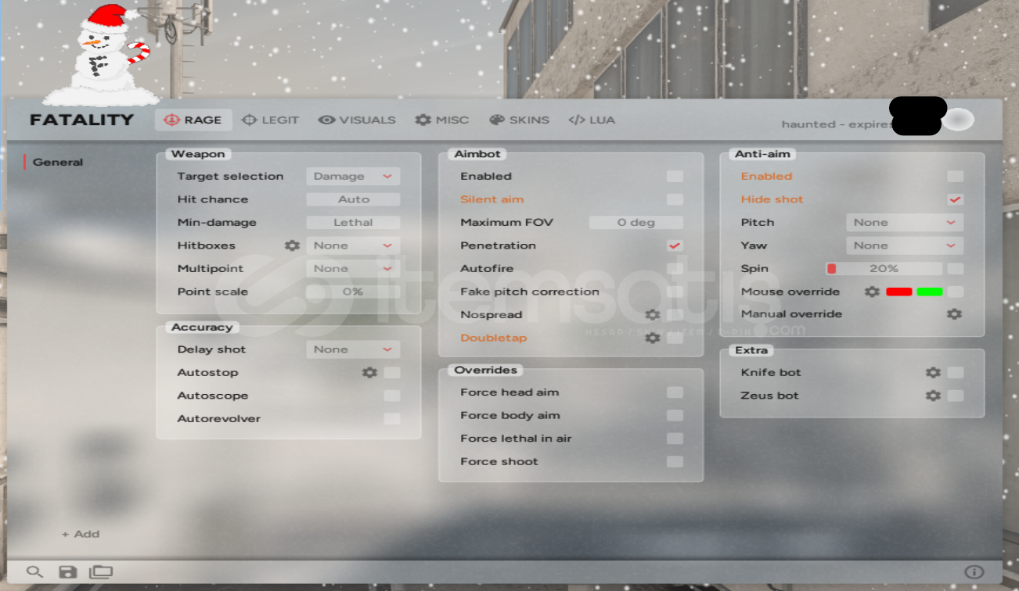Open Nospread gear settings
Viewport: 1019px width, 591px height.
pyautogui.click(x=653, y=315)
